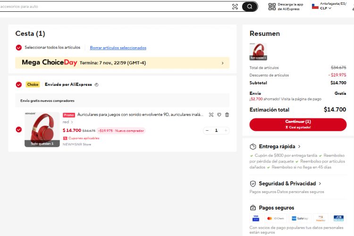Click the Chile flag icon
This screenshot has width=354, height=236.
point(315,6)
